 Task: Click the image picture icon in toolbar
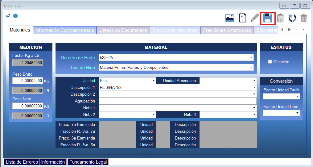click(230, 18)
